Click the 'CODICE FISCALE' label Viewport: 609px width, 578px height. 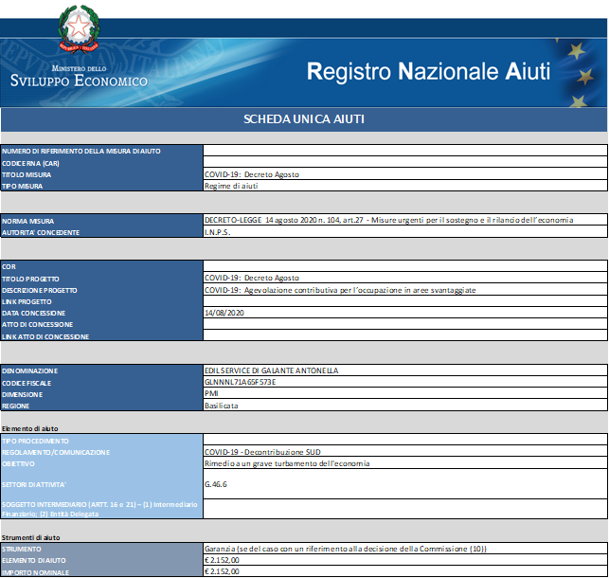(x=27, y=383)
